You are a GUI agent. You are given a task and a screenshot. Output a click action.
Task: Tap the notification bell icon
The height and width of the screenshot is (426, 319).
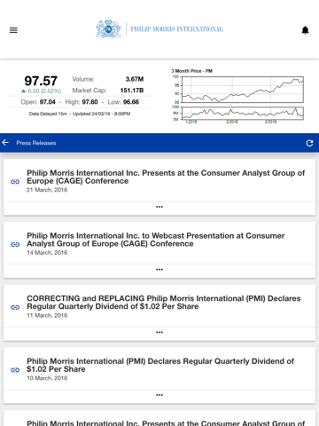(305, 30)
